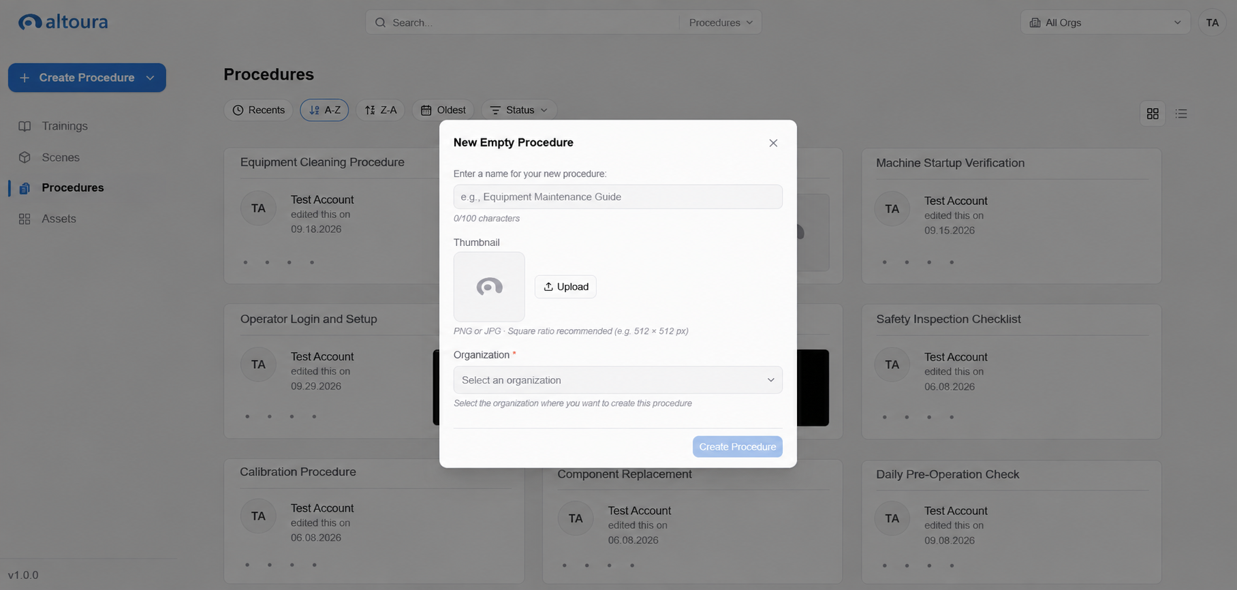Click the Procedures clipboard icon

point(25,188)
